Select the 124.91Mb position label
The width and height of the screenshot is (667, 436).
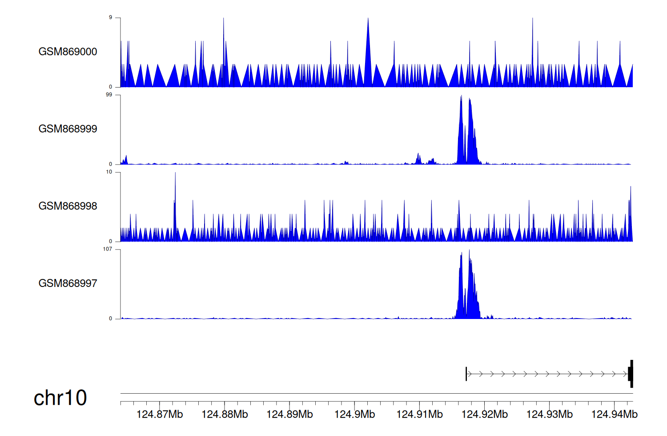pyautogui.click(x=419, y=415)
